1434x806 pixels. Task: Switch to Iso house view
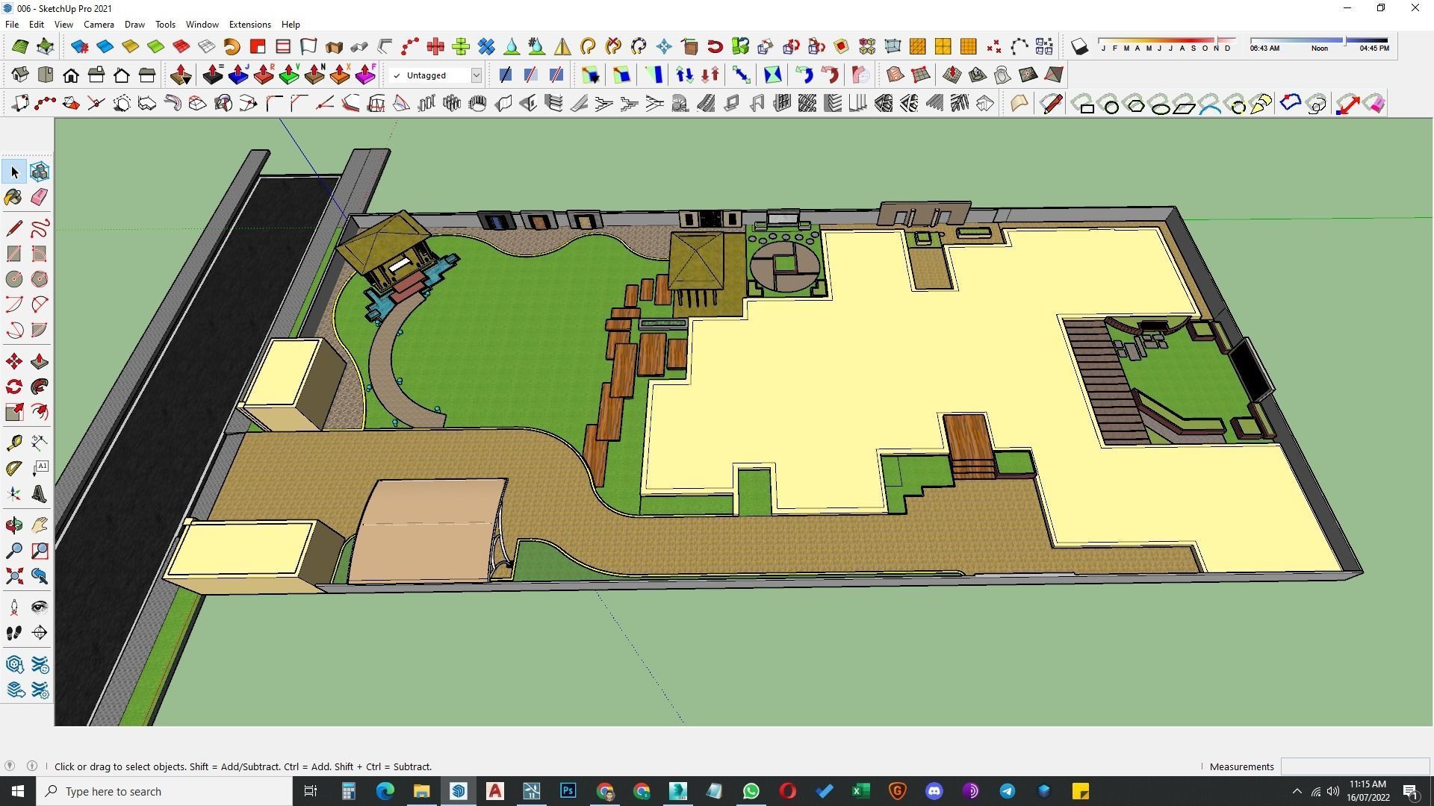tap(20, 75)
